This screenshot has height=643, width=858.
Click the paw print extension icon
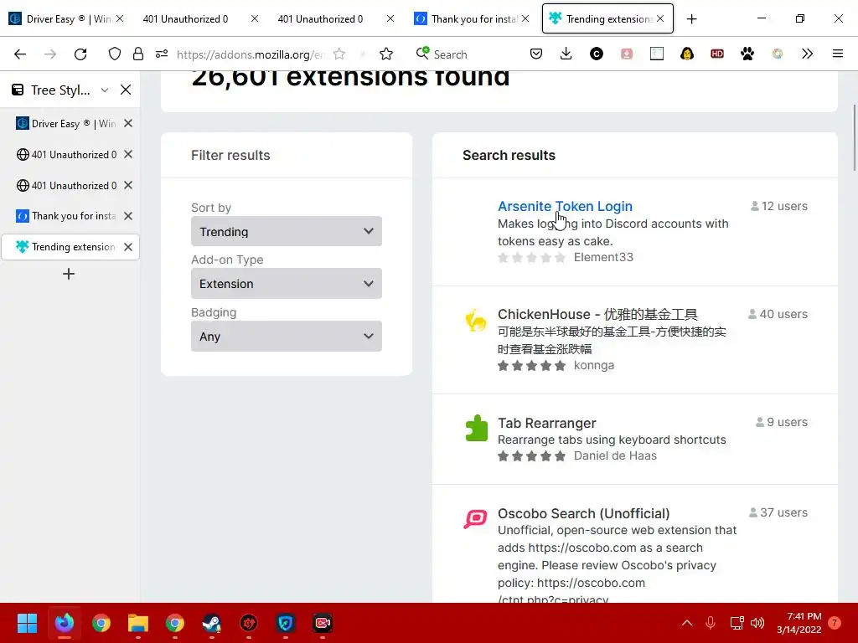(747, 54)
